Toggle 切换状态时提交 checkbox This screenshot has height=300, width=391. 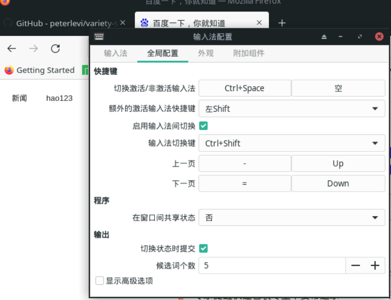[x=203, y=248]
